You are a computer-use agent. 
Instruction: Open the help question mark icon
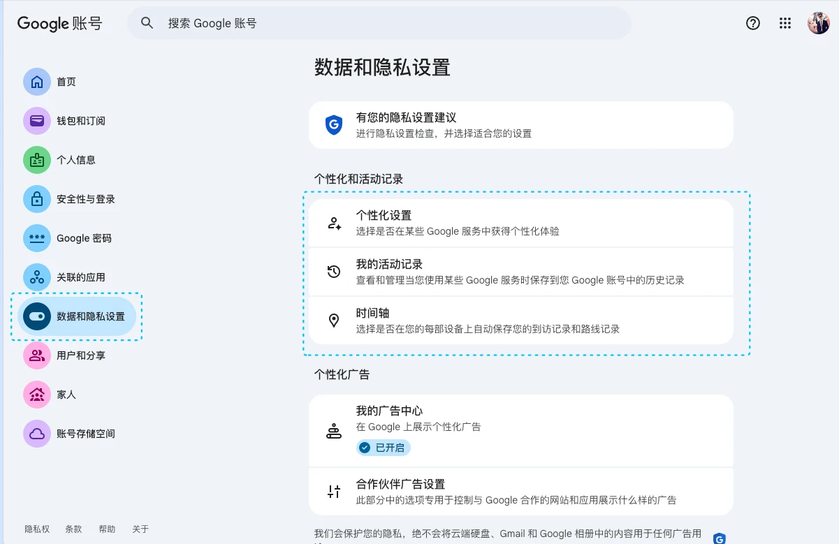pyautogui.click(x=753, y=23)
